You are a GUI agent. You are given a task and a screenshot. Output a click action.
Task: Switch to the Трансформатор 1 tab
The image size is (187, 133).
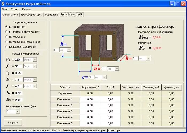pos(31,15)
